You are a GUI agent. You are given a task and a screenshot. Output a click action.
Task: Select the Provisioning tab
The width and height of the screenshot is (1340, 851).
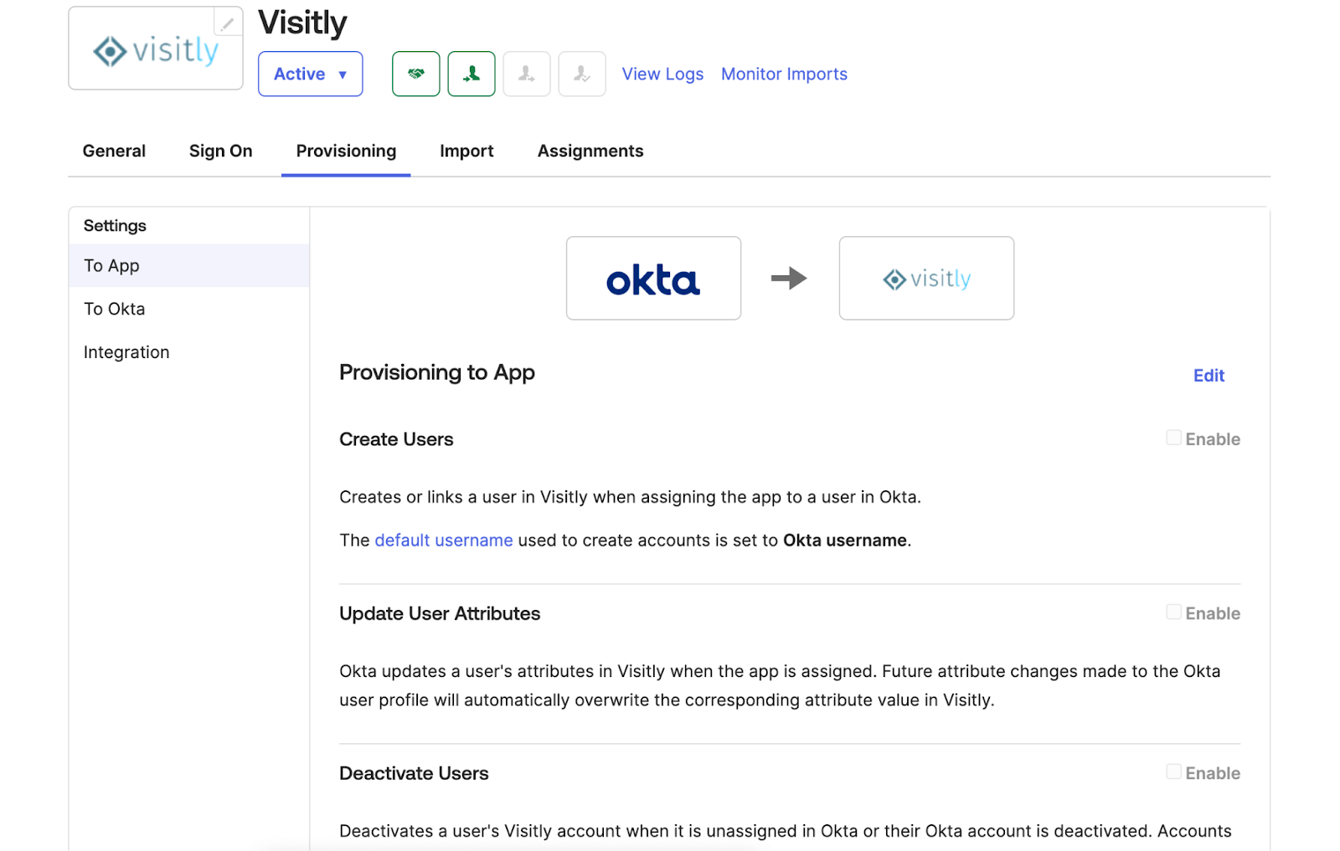pyautogui.click(x=346, y=151)
